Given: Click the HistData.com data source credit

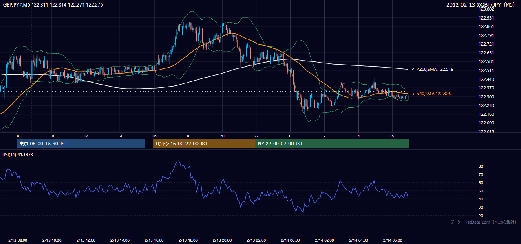Looking at the screenshot, I should pyautogui.click(x=483, y=222).
